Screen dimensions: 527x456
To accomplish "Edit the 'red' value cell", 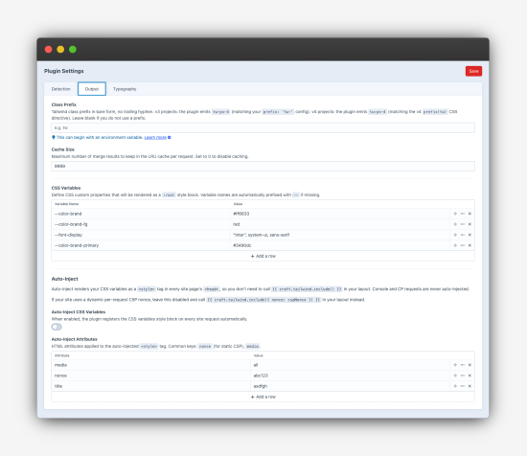I will [x=340, y=224].
